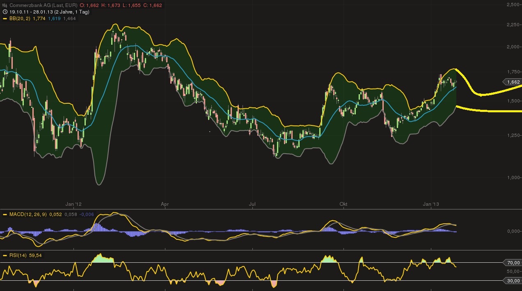Click the 1,000 price axis label
The height and width of the screenshot is (291, 522).
coord(513,177)
